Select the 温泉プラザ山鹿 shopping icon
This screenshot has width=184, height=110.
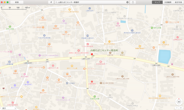(x=72, y=66)
